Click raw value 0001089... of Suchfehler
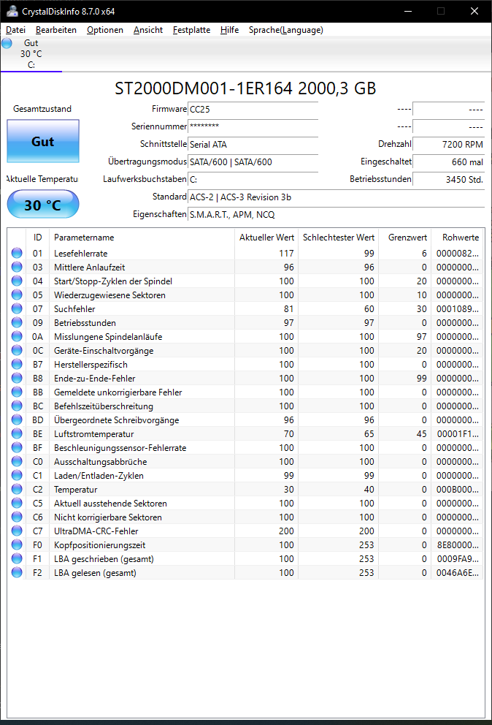The width and height of the screenshot is (492, 725). coord(458,309)
